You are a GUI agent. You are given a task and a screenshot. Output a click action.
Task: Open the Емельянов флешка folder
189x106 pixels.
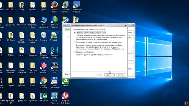[x=11, y=66]
